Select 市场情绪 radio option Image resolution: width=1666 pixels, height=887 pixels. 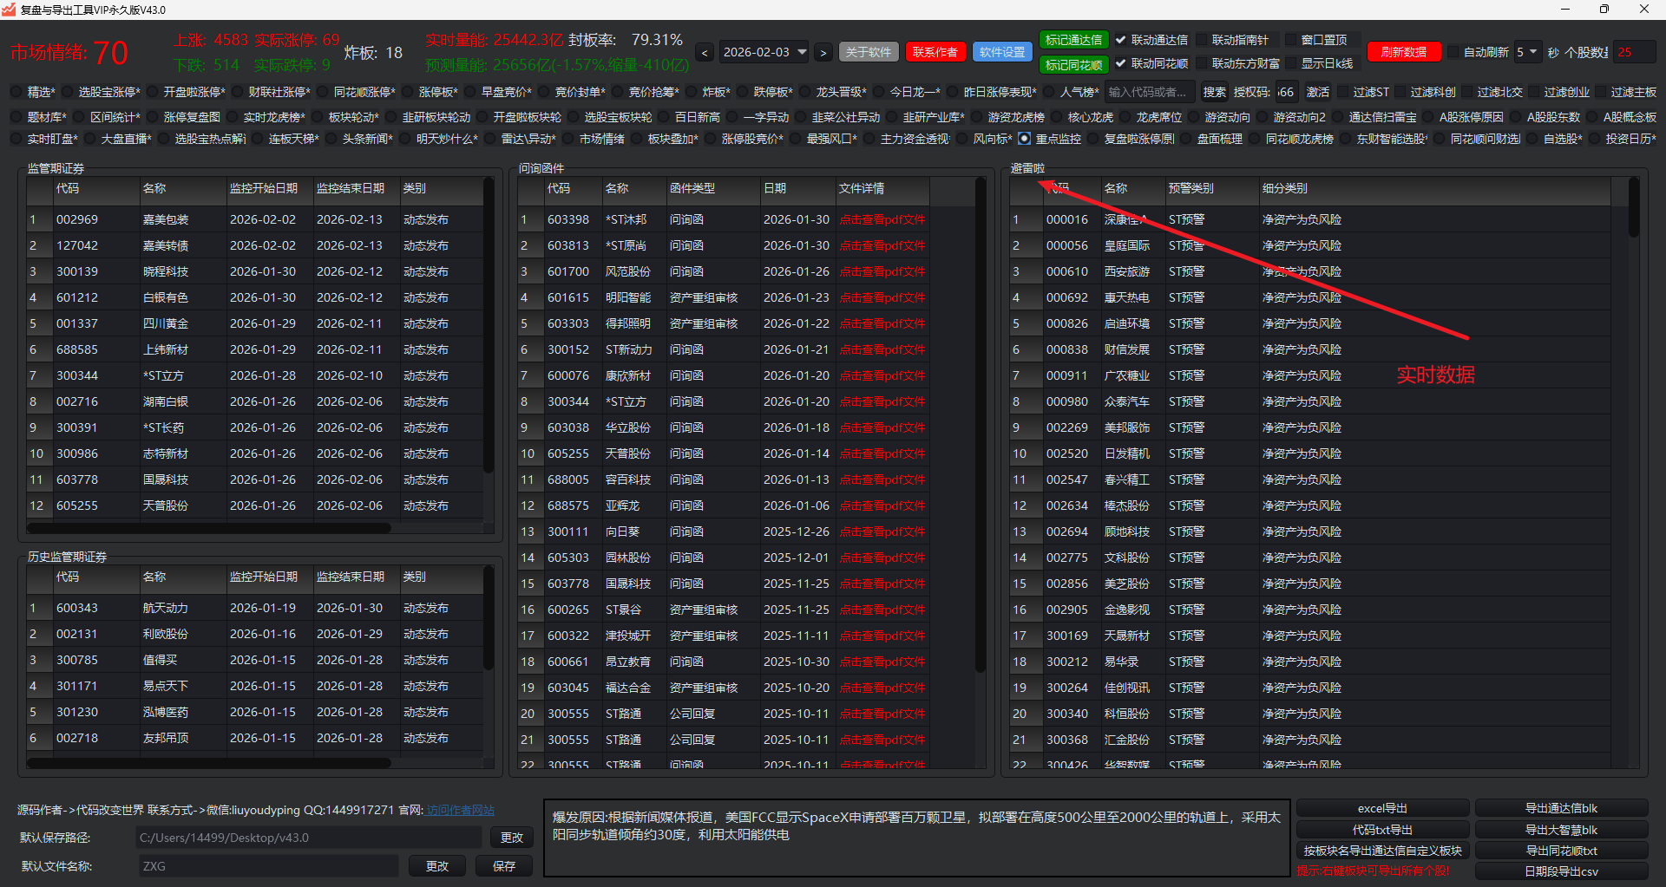[568, 139]
